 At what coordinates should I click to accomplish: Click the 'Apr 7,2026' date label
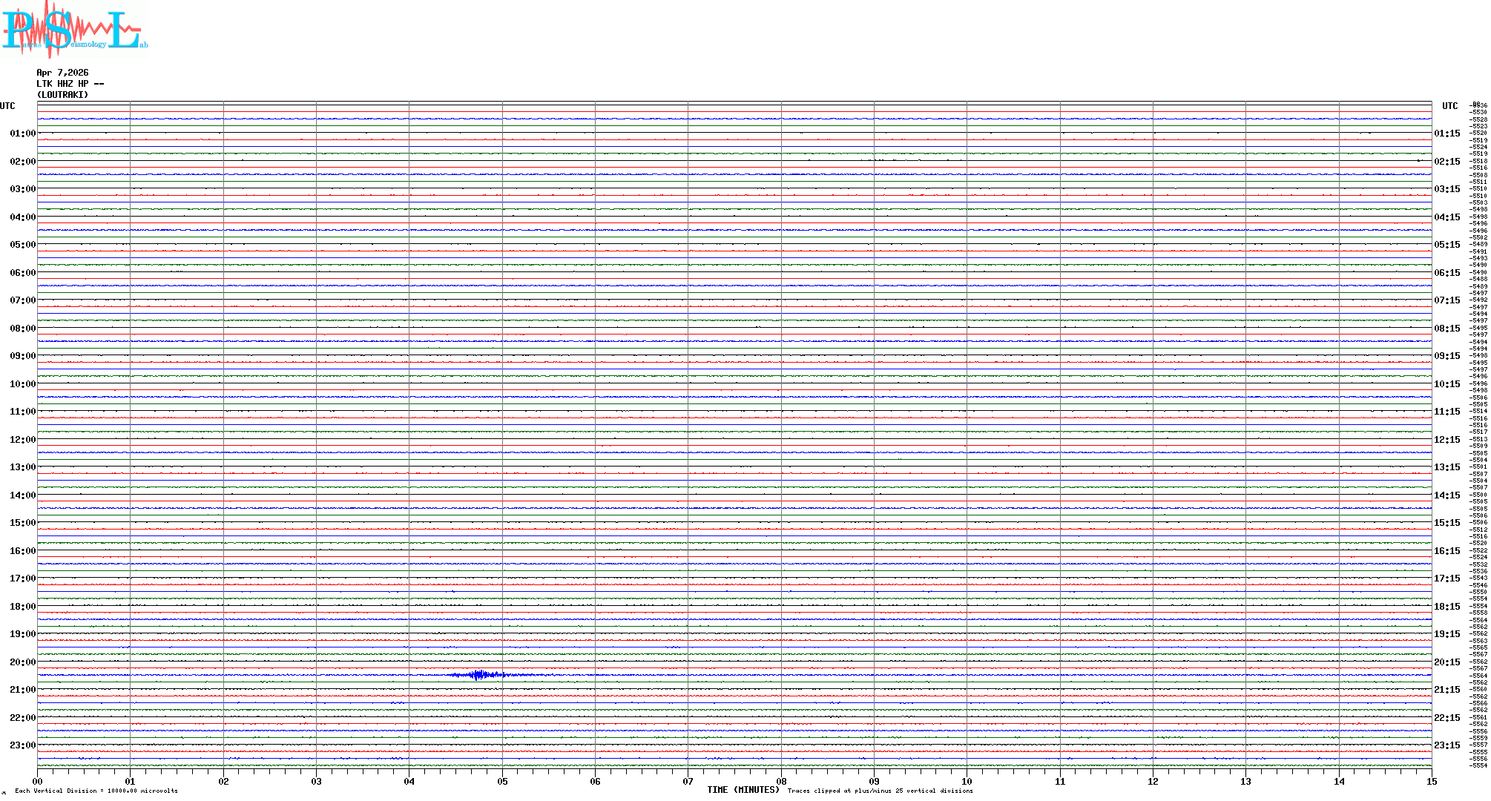pyautogui.click(x=62, y=73)
